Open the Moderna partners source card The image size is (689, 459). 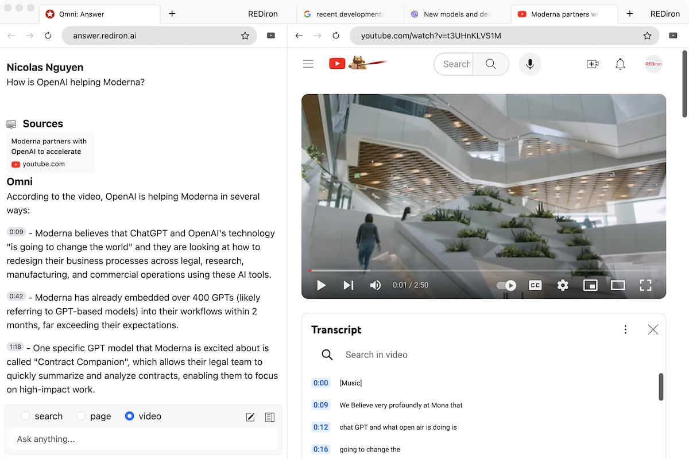click(x=51, y=152)
